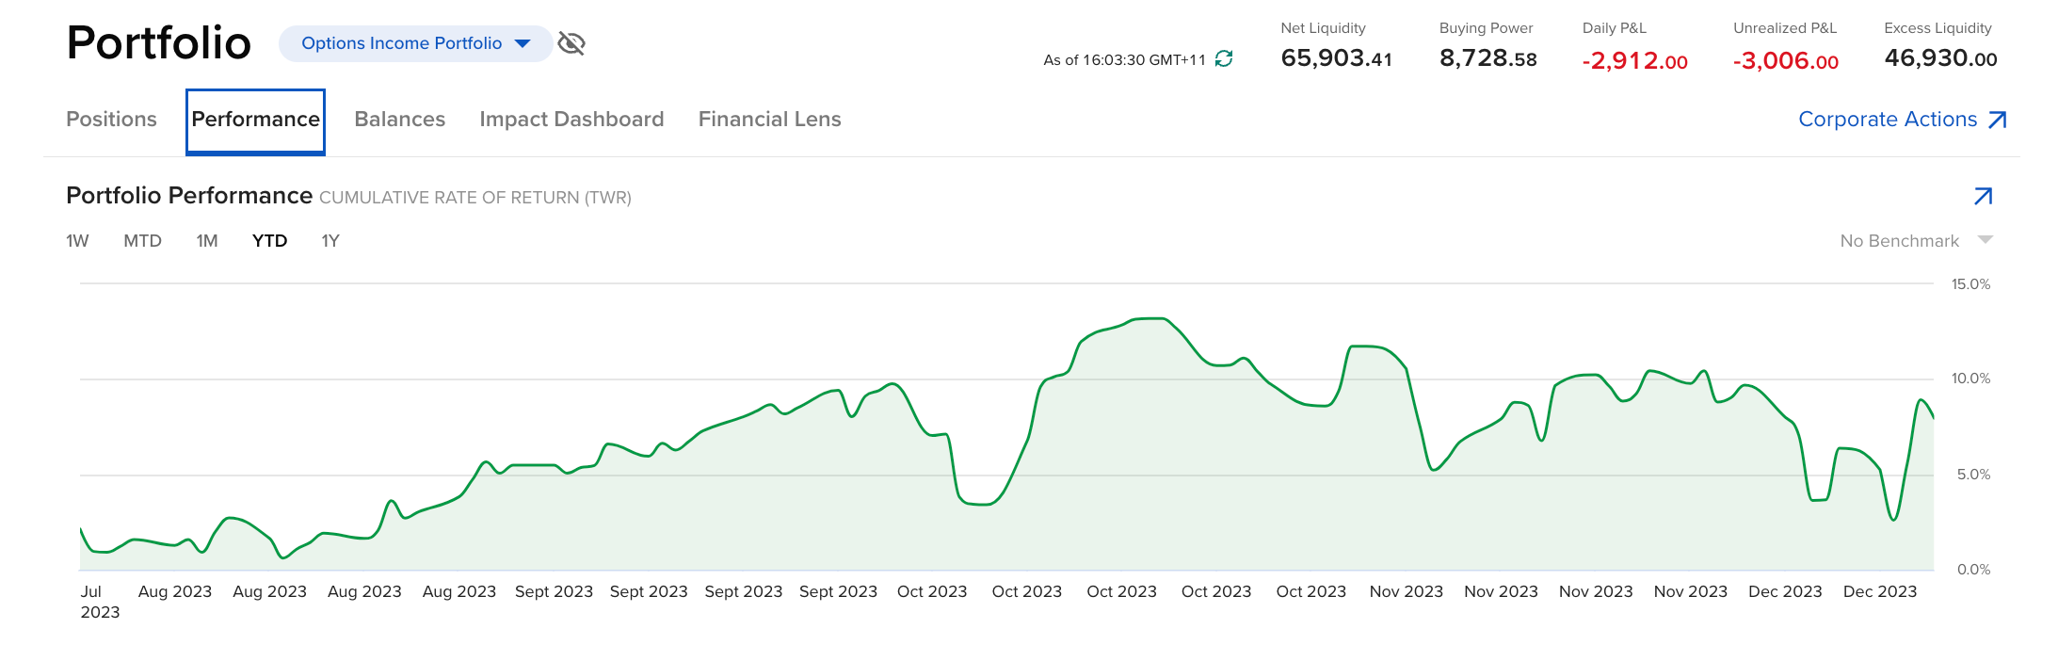Click the 5.0% axis label
Screen dimensions: 2058x661
pos(1973,475)
